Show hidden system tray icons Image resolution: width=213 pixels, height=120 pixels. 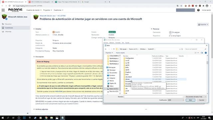click(186, 118)
